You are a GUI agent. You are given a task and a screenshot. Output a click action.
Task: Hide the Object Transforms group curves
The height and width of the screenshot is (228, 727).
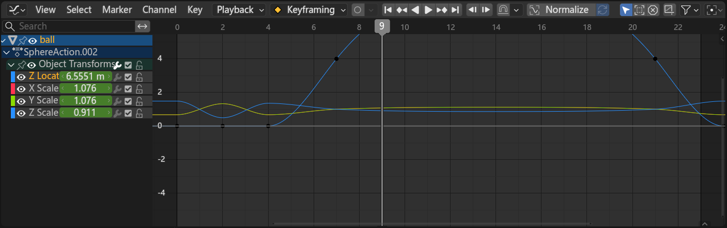point(32,65)
